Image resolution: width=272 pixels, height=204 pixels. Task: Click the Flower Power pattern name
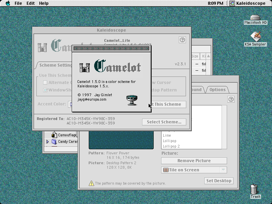(x=118, y=153)
